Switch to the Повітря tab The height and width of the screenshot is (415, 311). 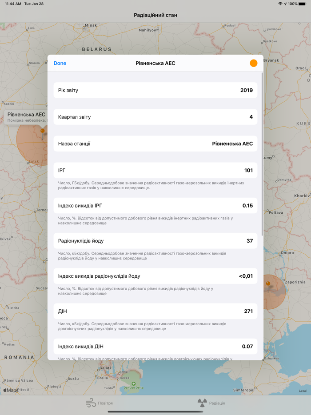point(99,403)
